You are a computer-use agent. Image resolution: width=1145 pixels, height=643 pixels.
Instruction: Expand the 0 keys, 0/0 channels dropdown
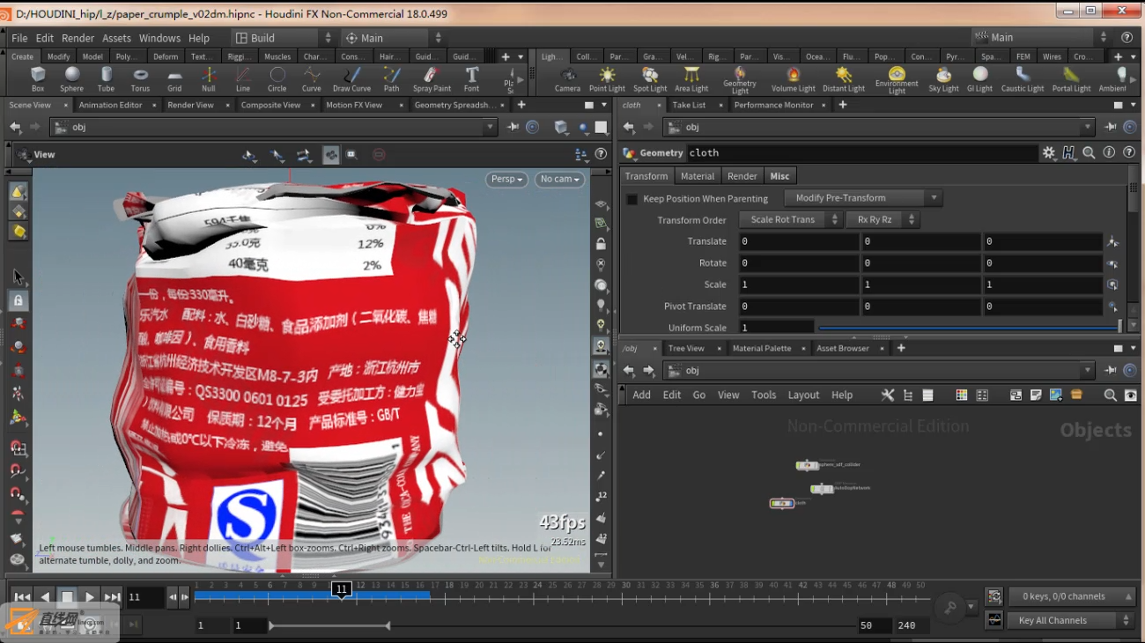tap(1072, 596)
